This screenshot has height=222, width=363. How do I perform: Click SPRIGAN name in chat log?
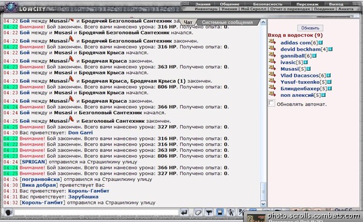coord(33,162)
